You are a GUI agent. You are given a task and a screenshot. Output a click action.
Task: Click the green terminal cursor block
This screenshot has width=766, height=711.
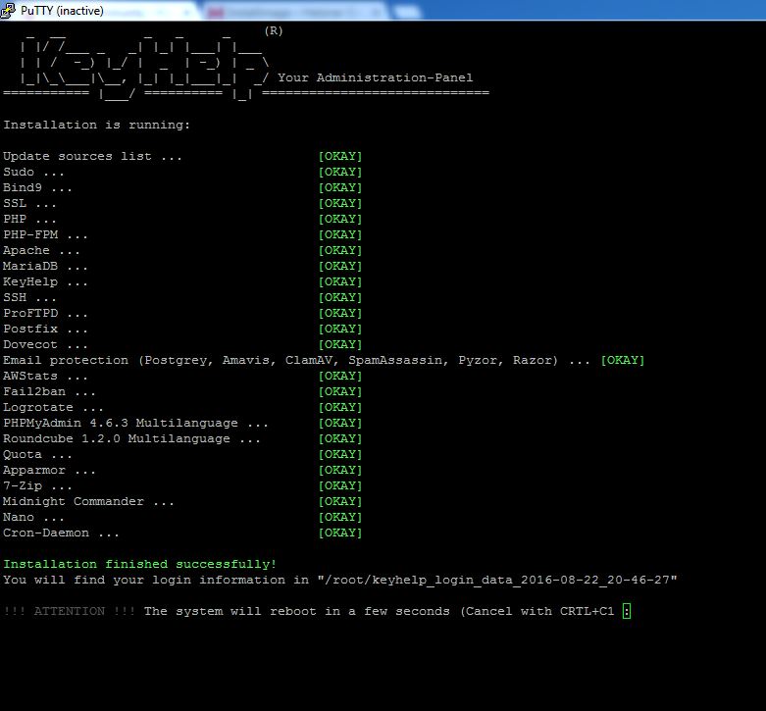tap(627, 611)
